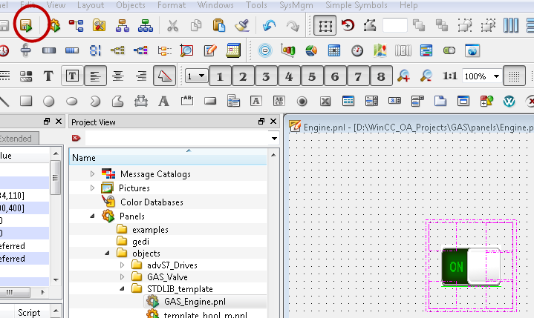Select the rectangle shape tool
This screenshot has height=318, width=534.
click(26, 101)
